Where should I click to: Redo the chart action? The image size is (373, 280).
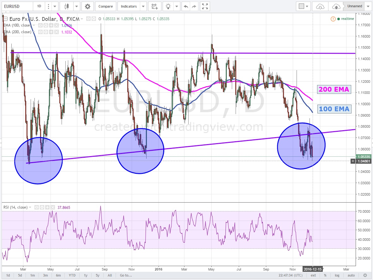[194, 6]
